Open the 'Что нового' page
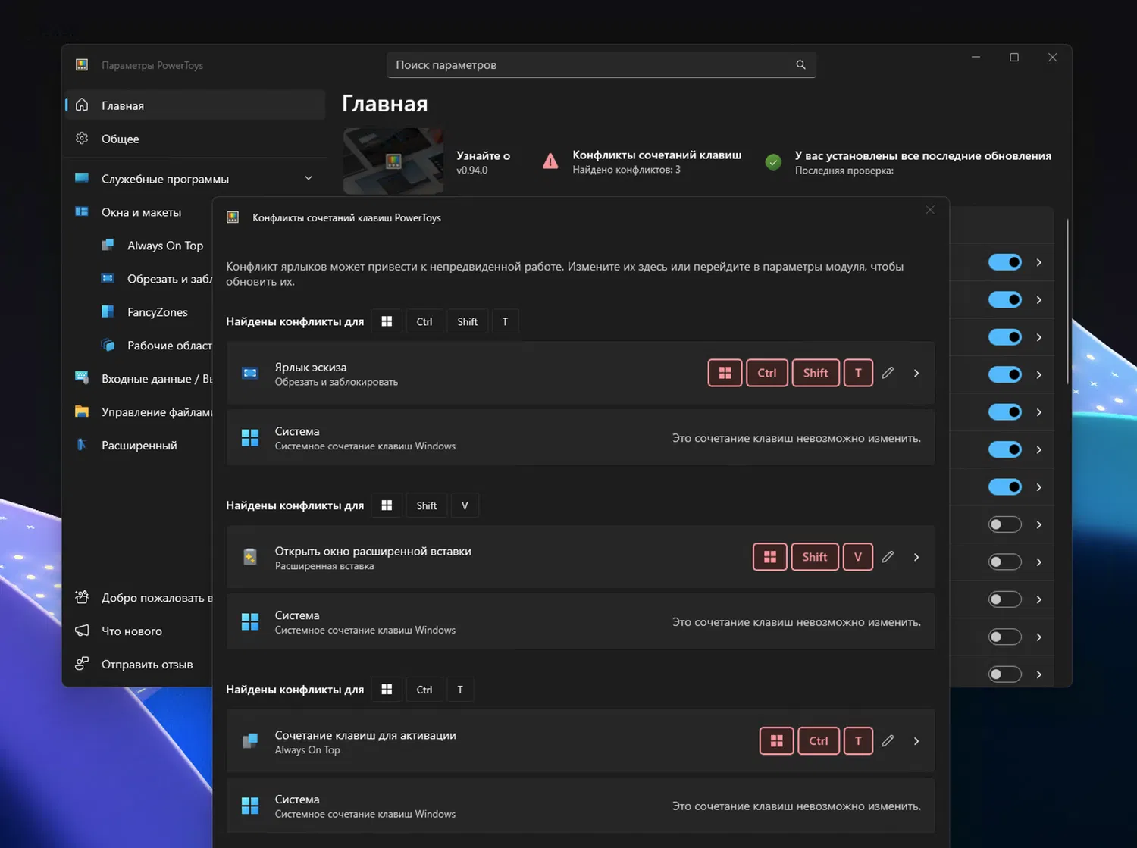 (x=139, y=631)
